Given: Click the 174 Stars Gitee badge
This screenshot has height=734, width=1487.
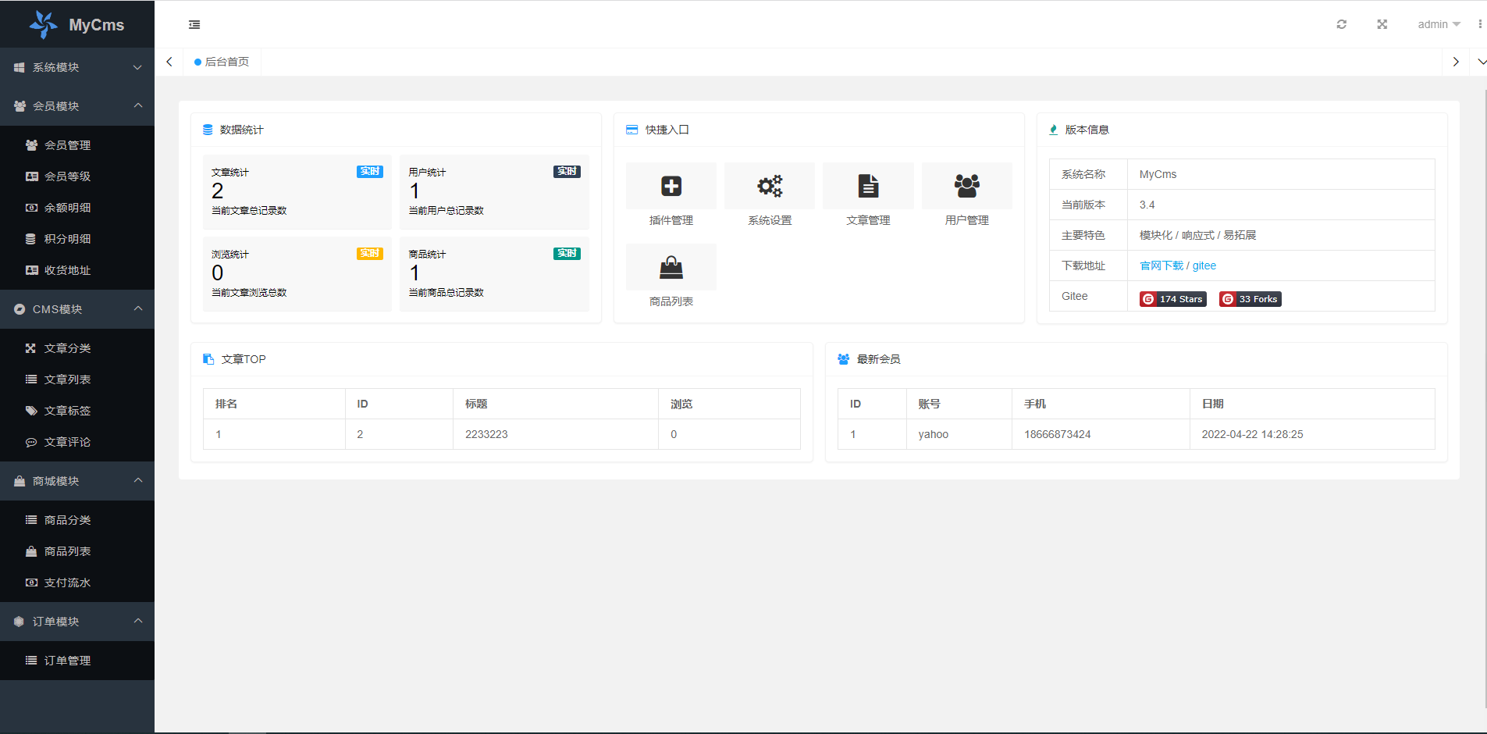Looking at the screenshot, I should (x=1172, y=298).
